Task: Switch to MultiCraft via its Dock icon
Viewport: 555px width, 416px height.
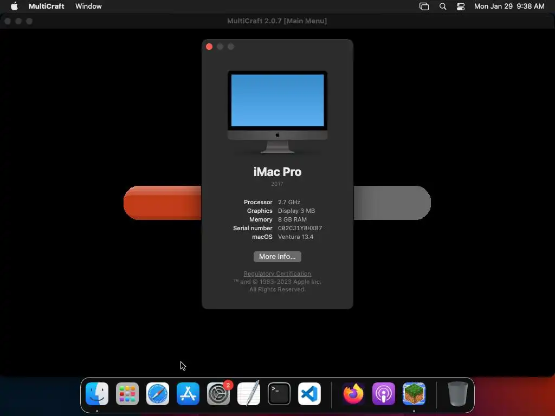Action: pos(414,394)
